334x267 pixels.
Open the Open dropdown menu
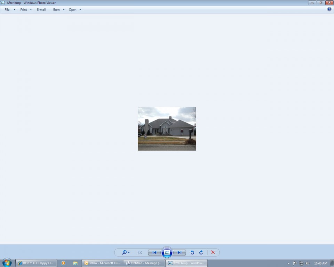point(75,9)
